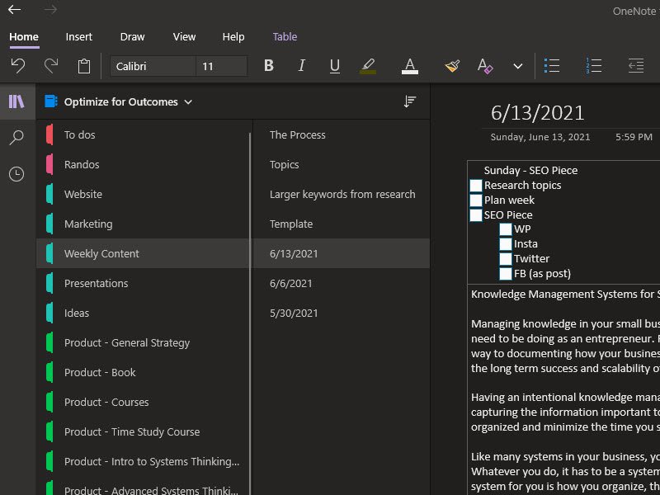
Task: Toggle underline formatting
Action: [x=335, y=66]
